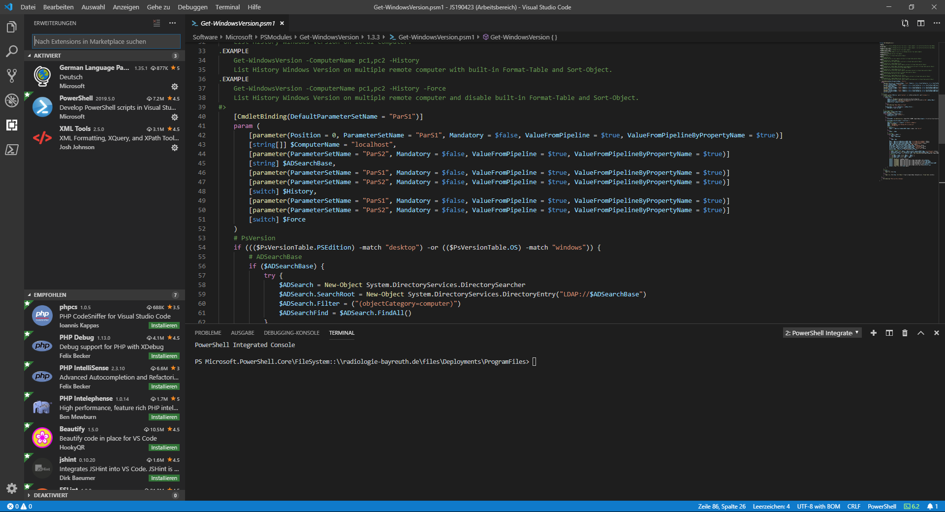Open gear settings for German Language Pack
Viewport: 945px width, 512px height.
pyautogui.click(x=174, y=87)
